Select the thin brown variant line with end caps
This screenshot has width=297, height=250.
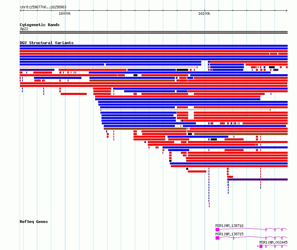pos(186,110)
